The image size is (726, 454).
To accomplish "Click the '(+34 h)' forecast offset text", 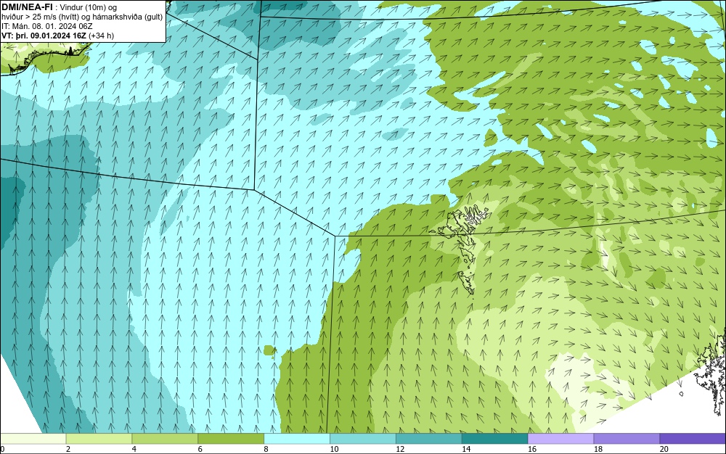I will [x=102, y=36].
